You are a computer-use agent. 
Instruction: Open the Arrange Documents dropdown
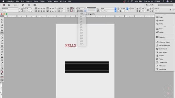[35, 5]
